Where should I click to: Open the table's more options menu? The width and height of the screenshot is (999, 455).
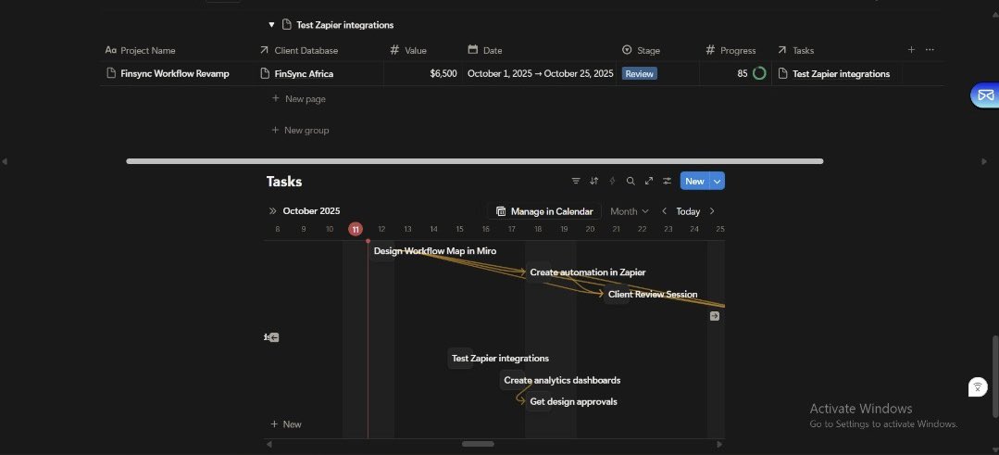[x=930, y=50]
